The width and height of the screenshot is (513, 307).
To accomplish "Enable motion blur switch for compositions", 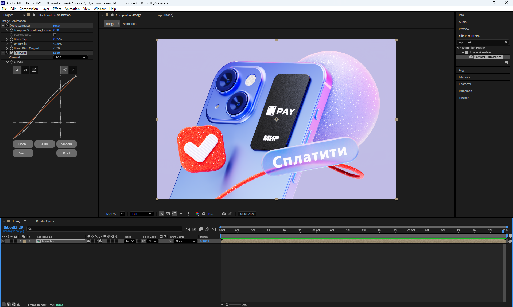I will click(207, 229).
